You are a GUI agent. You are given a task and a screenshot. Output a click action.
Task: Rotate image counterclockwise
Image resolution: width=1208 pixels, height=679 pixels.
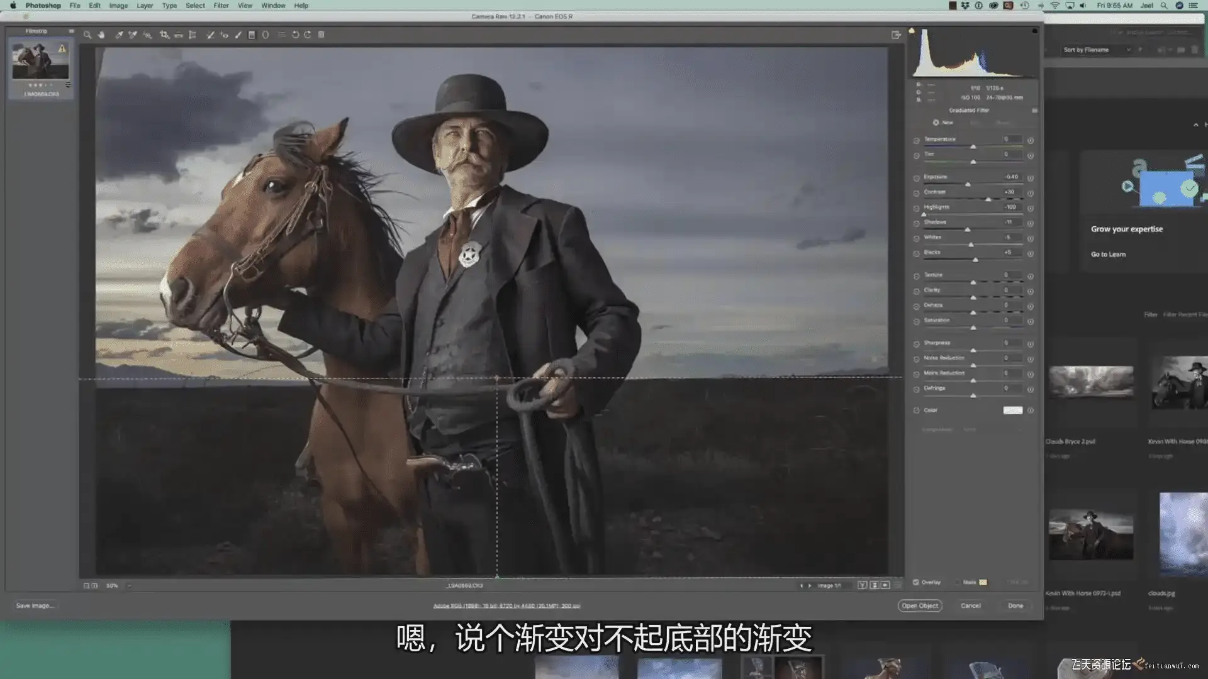coord(295,35)
